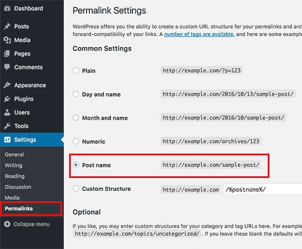Pick the Numeric permalink radio button

click(x=75, y=141)
